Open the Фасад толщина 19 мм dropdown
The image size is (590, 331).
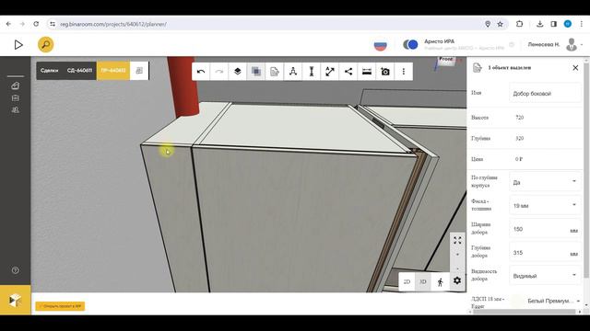tap(545, 206)
